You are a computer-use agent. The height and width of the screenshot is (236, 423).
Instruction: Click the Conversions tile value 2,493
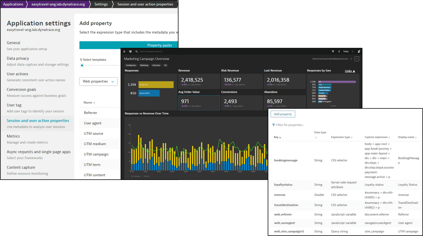[230, 101]
